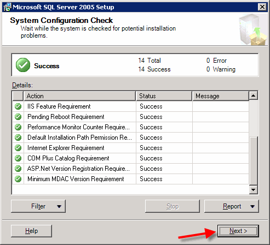Click the Next button to continue
The image size is (270, 245).
238,231
